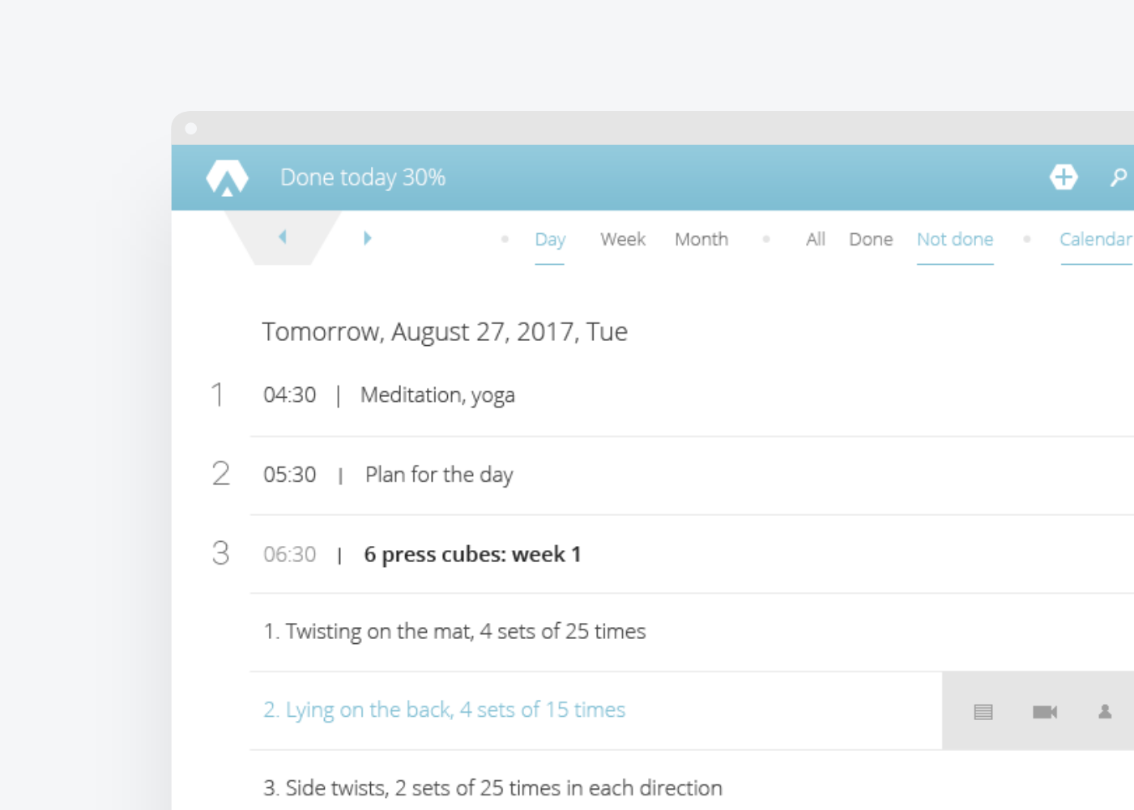Open notes icon for Lying on back
Screen dimensions: 1134x810
[x=983, y=712]
